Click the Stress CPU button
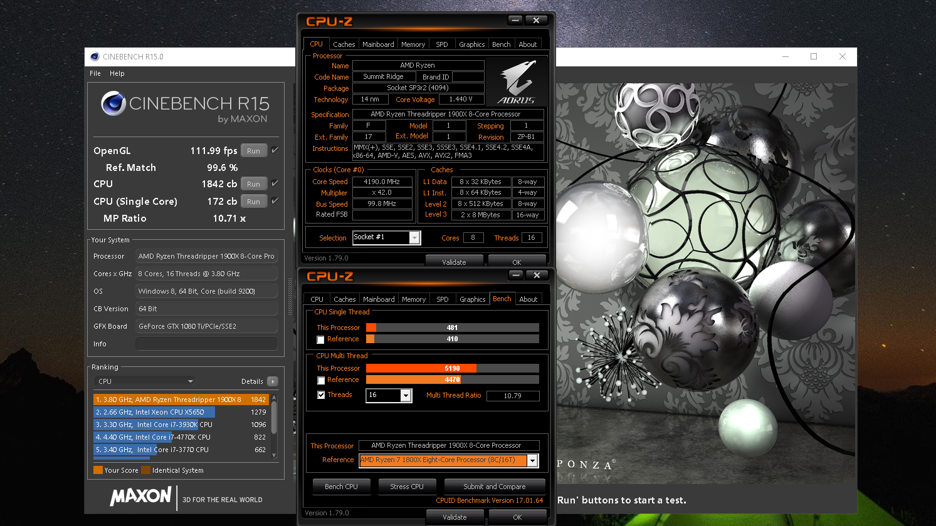 pos(407,487)
